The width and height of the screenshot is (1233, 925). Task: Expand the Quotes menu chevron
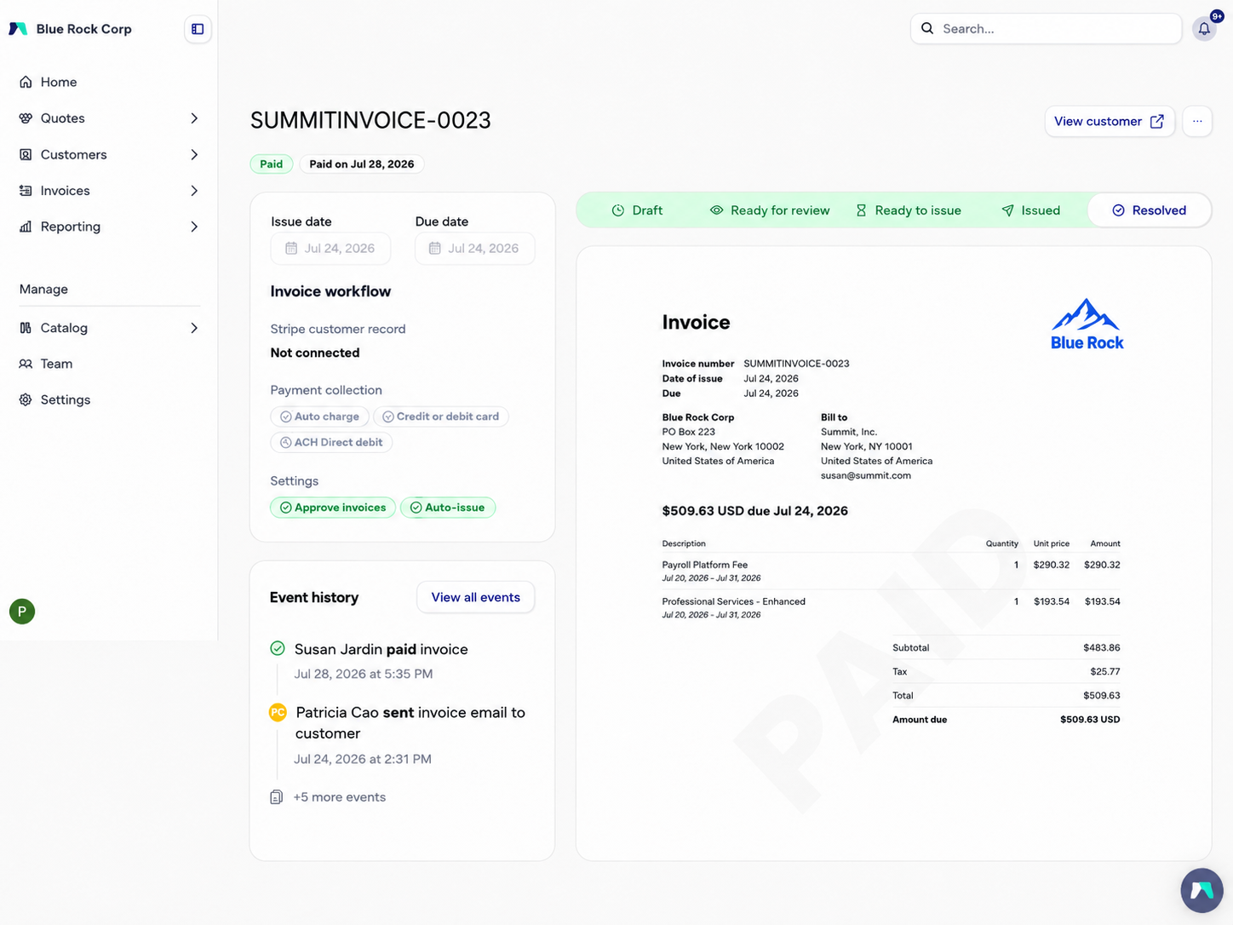pos(194,118)
